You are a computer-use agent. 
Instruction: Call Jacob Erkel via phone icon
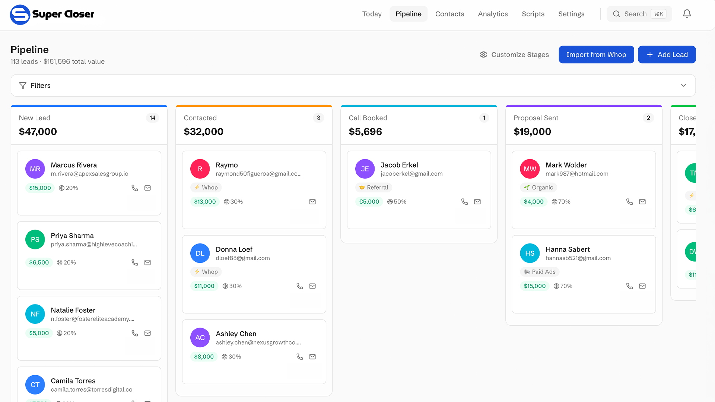tap(465, 202)
